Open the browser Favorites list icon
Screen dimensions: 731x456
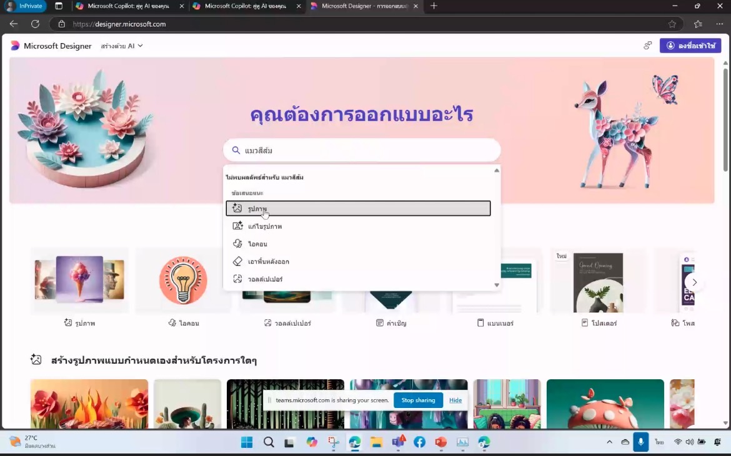[698, 24]
